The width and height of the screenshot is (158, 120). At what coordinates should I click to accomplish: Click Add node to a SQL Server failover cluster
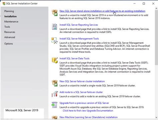click(x=81, y=92)
